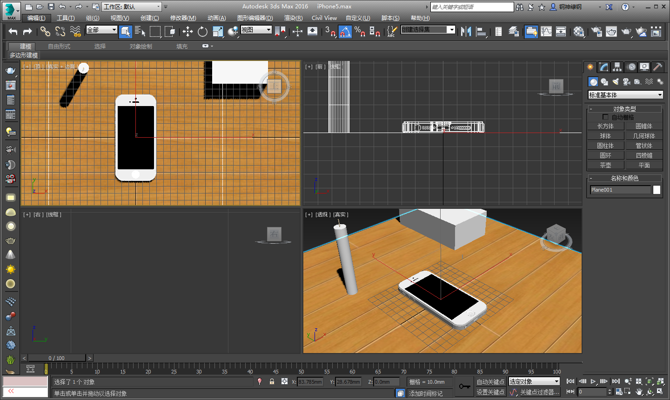Open the 选定对象 key filter dropdown
Screen dimensions: 670x400
tap(534, 381)
